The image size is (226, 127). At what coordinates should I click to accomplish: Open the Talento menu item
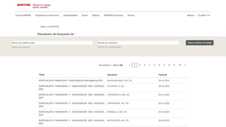tap(96, 15)
